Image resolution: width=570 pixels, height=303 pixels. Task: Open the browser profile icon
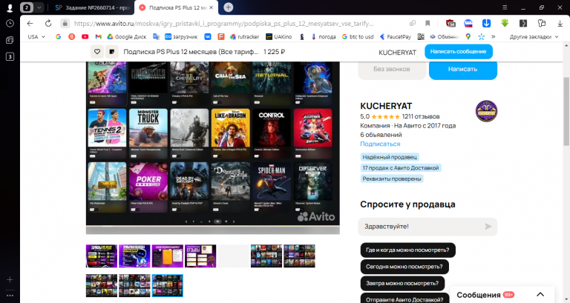[10, 7]
